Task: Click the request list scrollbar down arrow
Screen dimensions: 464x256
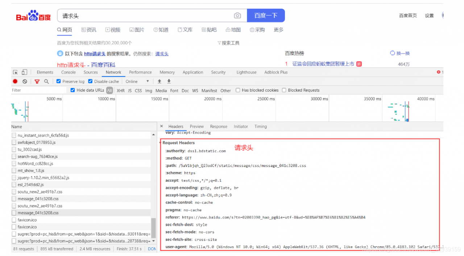Action: tap(154, 241)
